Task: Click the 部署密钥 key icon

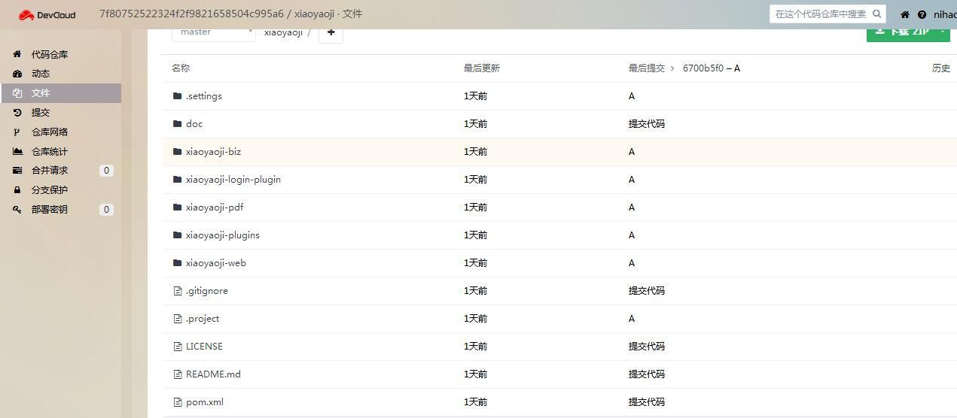Action: click(x=17, y=210)
